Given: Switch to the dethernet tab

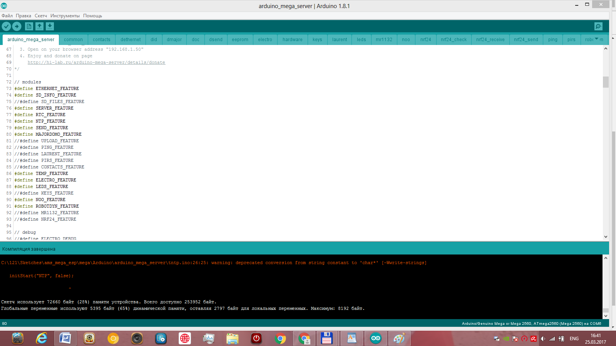Looking at the screenshot, I should coord(131,40).
